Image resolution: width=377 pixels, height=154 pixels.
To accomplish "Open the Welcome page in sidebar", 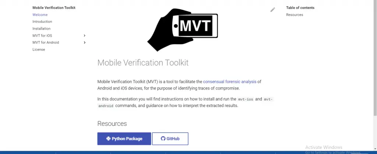I will click(39, 15).
